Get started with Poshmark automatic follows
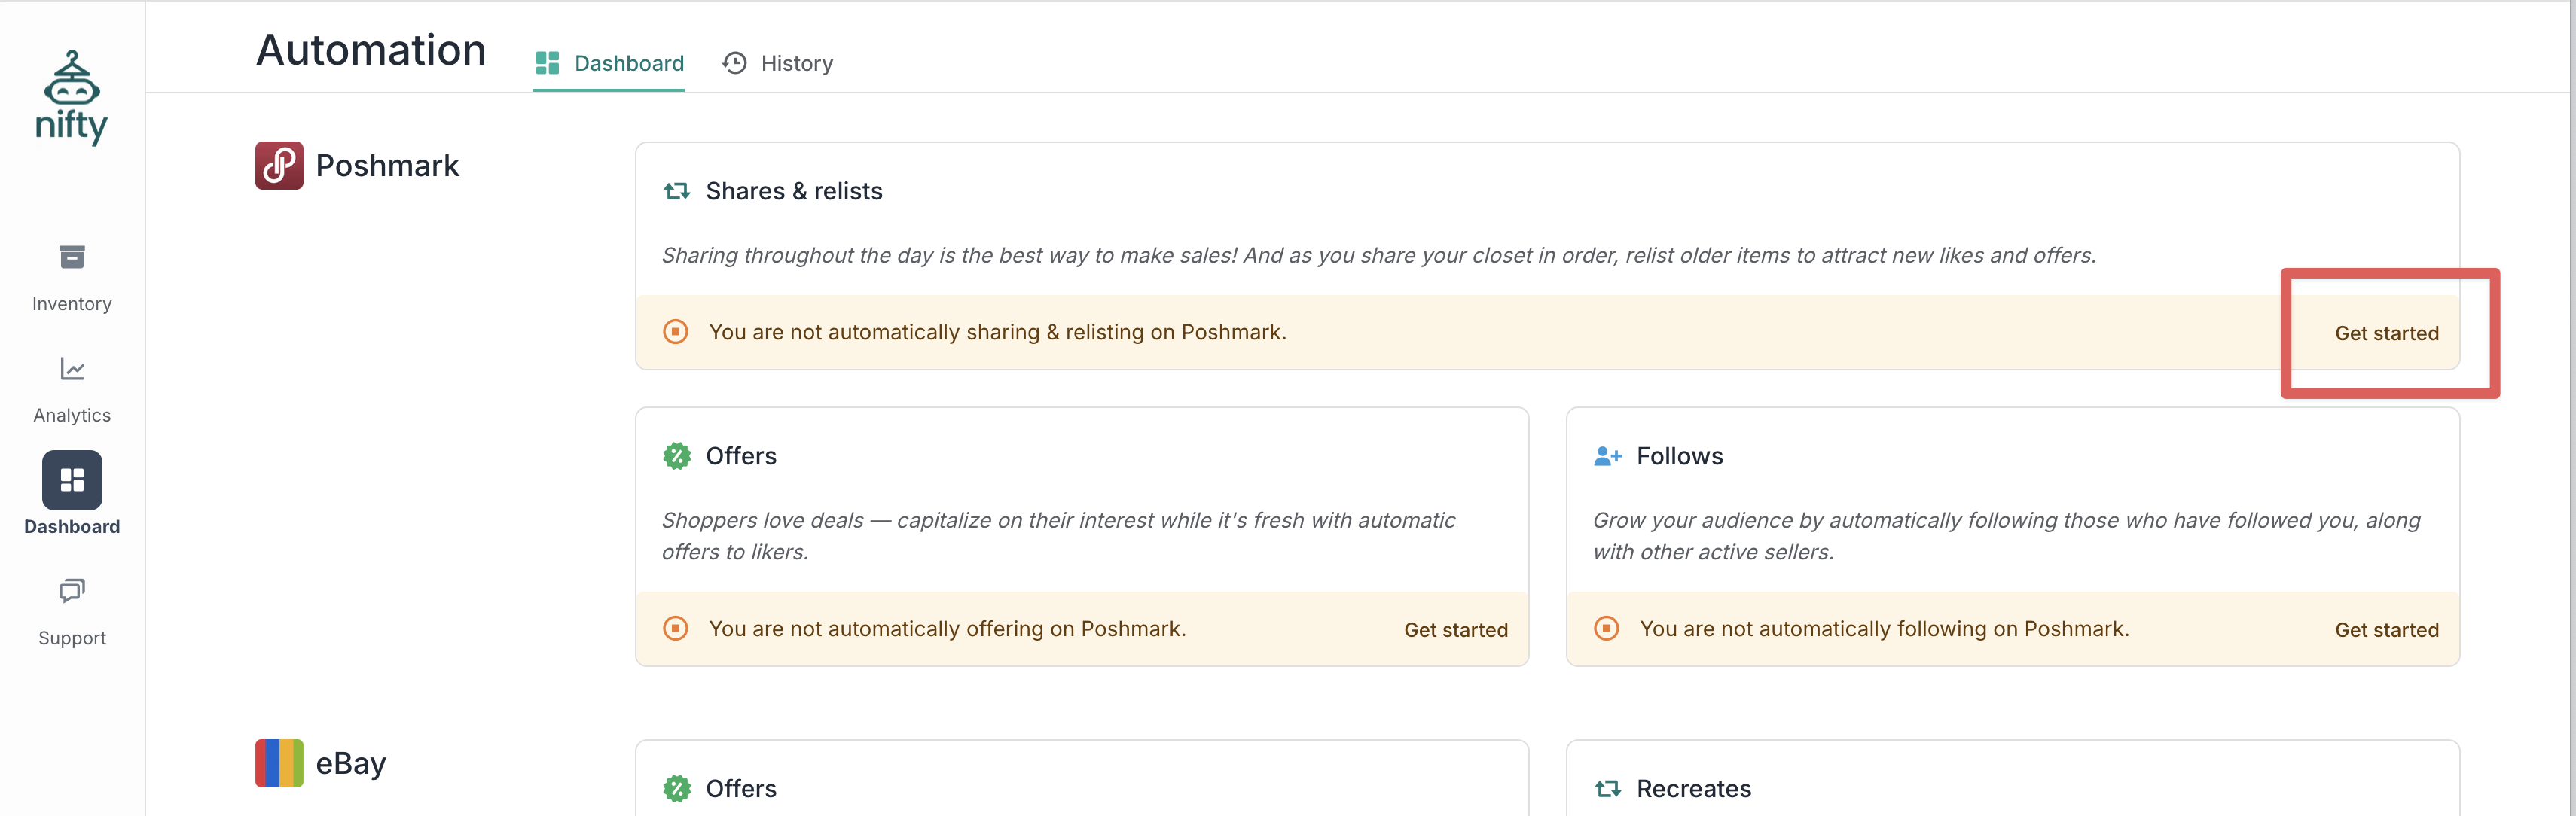Viewport: 2576px width, 816px height. [x=2386, y=630]
